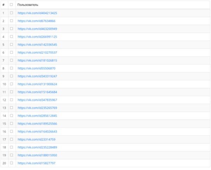Check the box for row id23314759
The height and width of the screenshot is (170, 211).
[x=12, y=139]
